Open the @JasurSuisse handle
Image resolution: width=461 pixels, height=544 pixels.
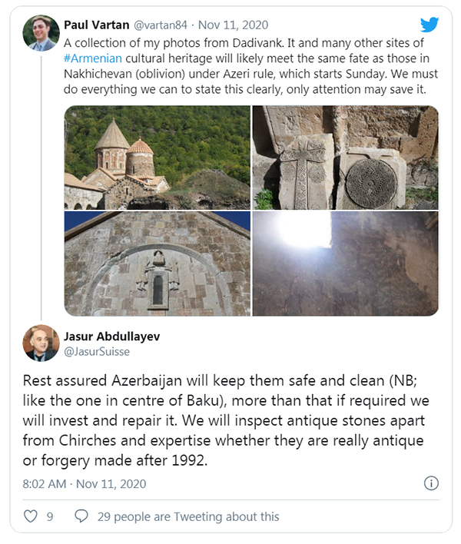(x=97, y=351)
